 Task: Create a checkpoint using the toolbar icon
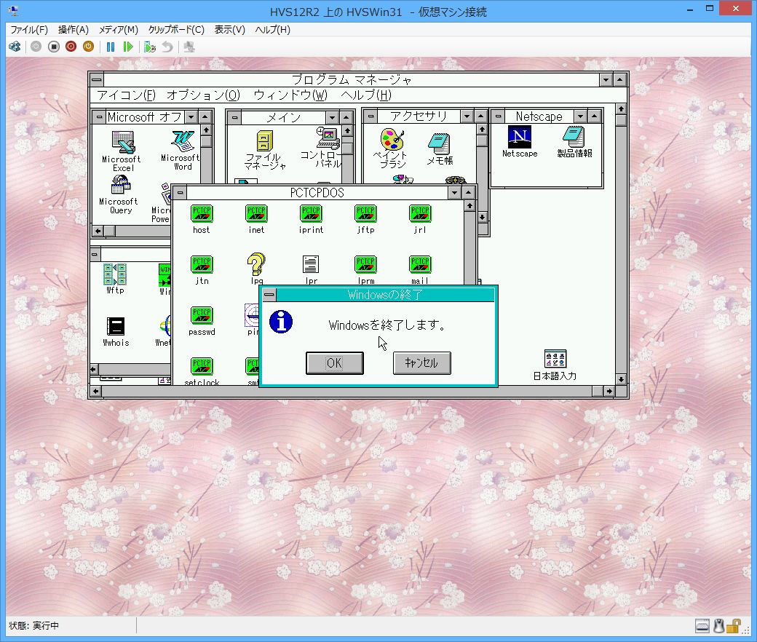[150, 47]
